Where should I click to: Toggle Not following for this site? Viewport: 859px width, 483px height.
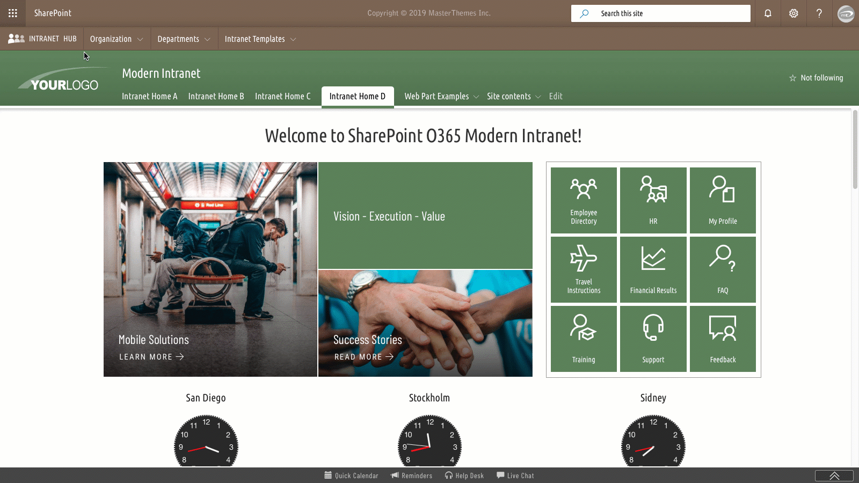click(x=816, y=78)
